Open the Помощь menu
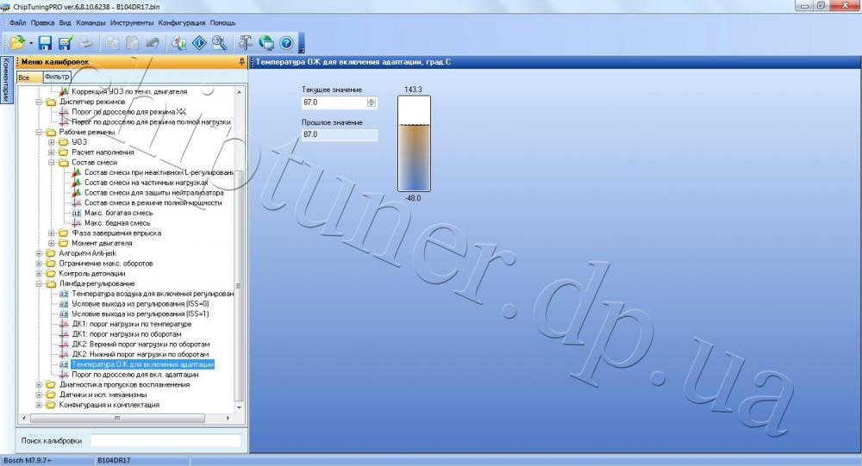This screenshot has height=466, width=862. tap(222, 22)
